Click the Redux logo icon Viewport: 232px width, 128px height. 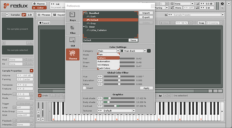point(6,6)
